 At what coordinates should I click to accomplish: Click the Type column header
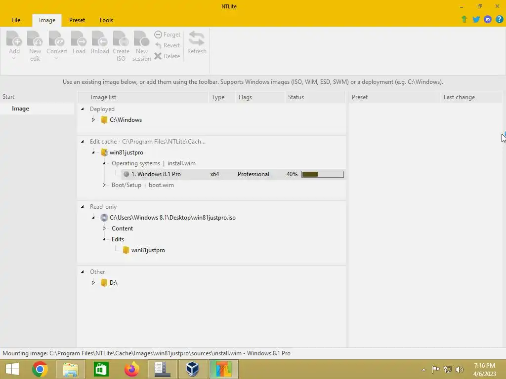point(222,97)
